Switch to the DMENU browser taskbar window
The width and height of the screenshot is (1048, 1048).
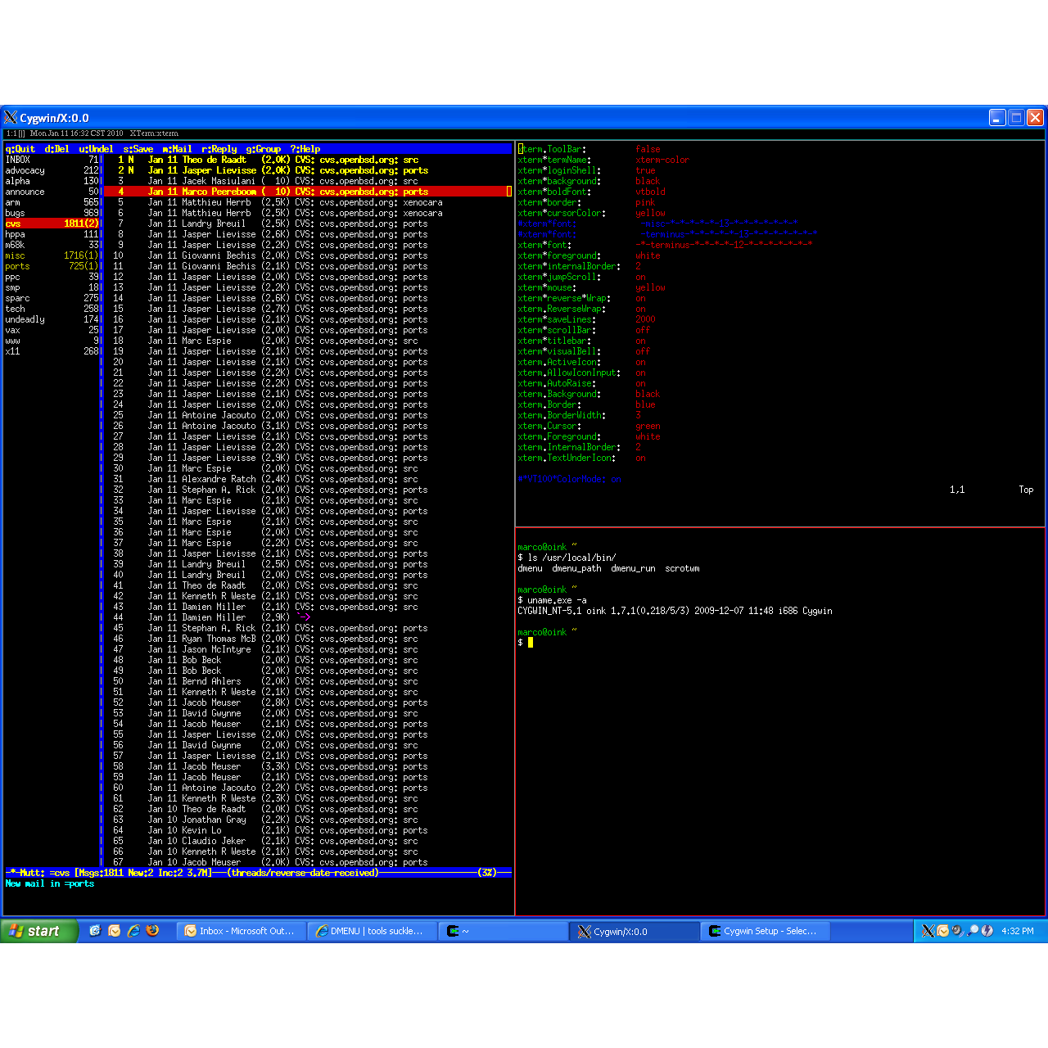coord(371,931)
